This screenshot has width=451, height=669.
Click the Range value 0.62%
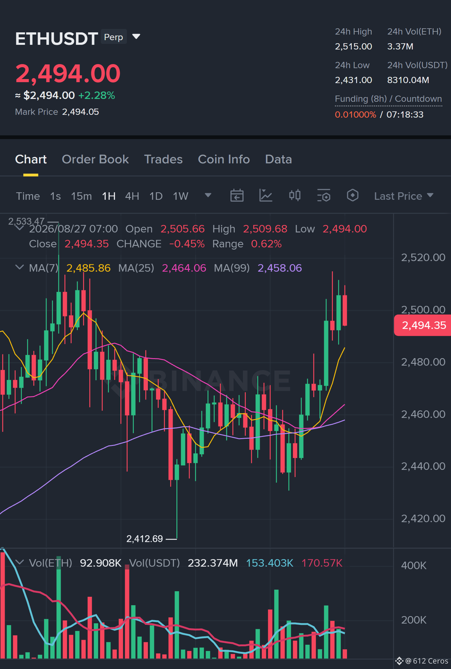tap(267, 244)
